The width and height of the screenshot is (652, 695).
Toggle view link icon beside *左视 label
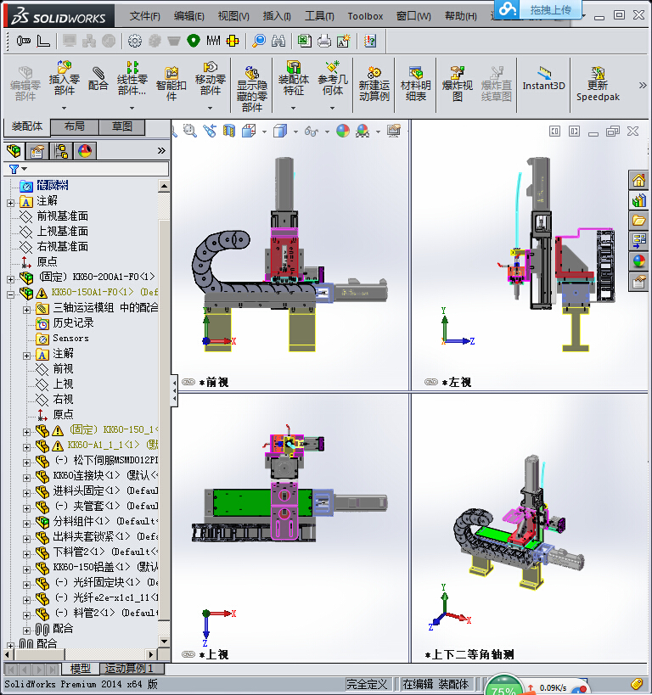(431, 382)
